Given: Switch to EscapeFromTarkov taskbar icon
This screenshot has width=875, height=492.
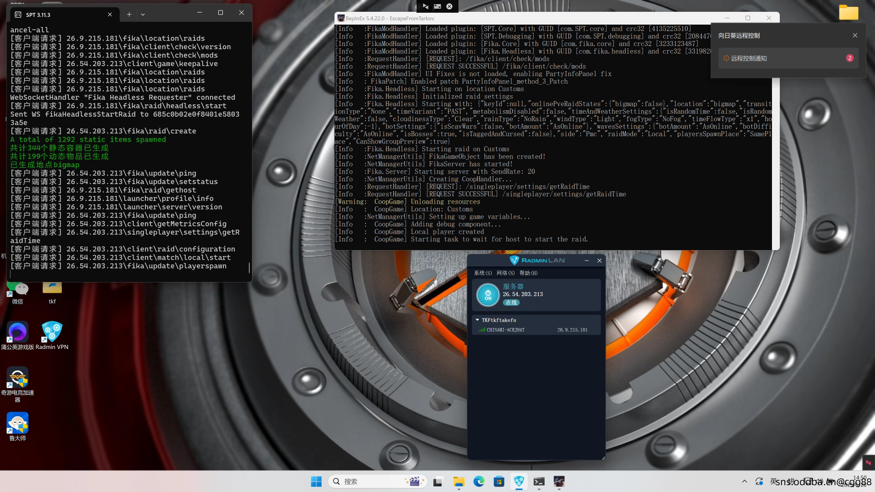Looking at the screenshot, I should pyautogui.click(x=559, y=482).
